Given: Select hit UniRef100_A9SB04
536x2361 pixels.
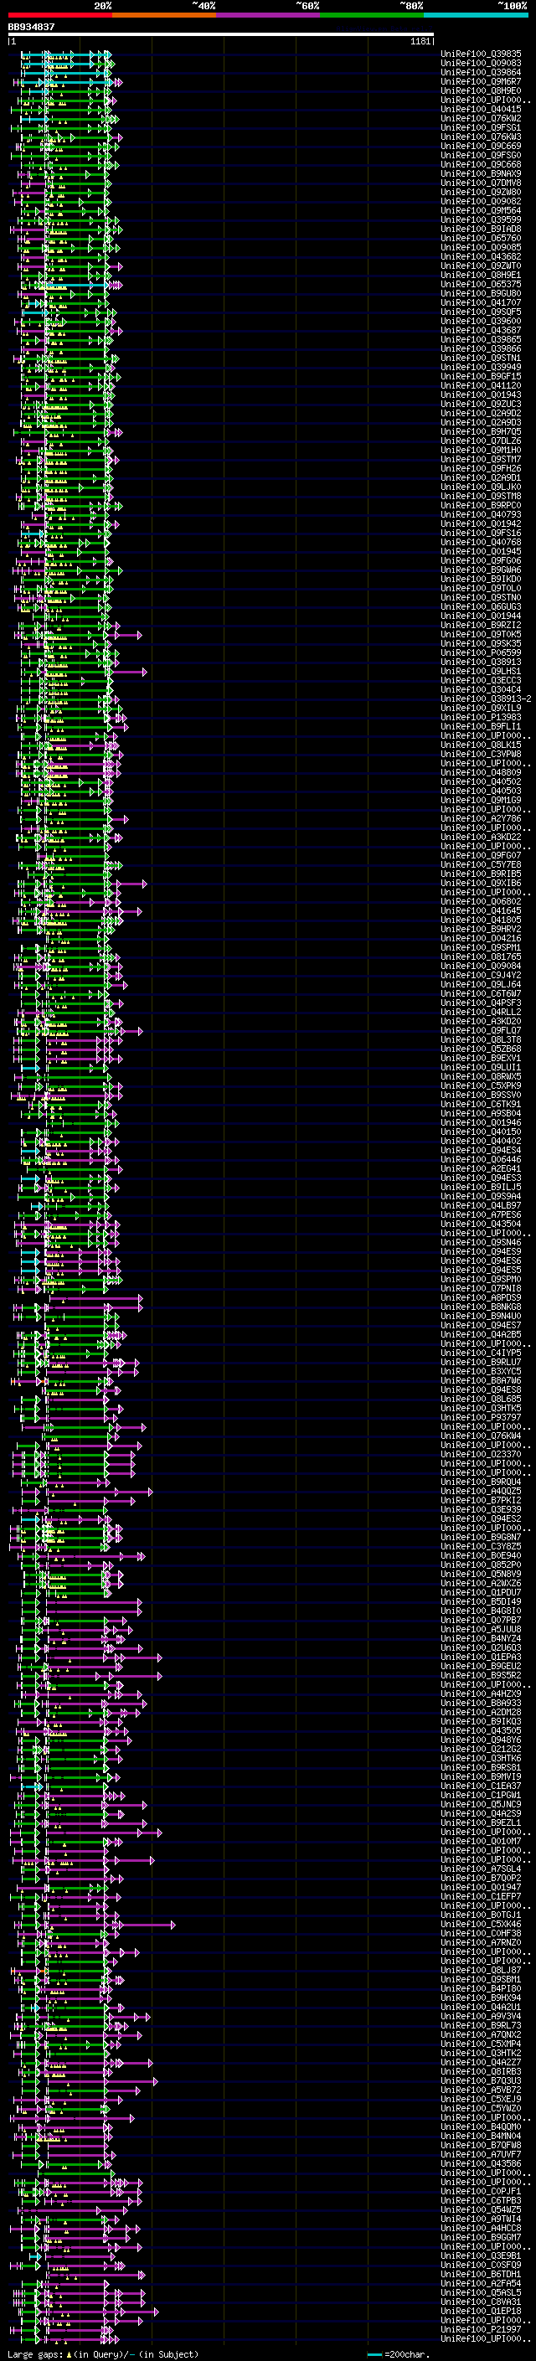Looking at the screenshot, I should click(481, 1114).
